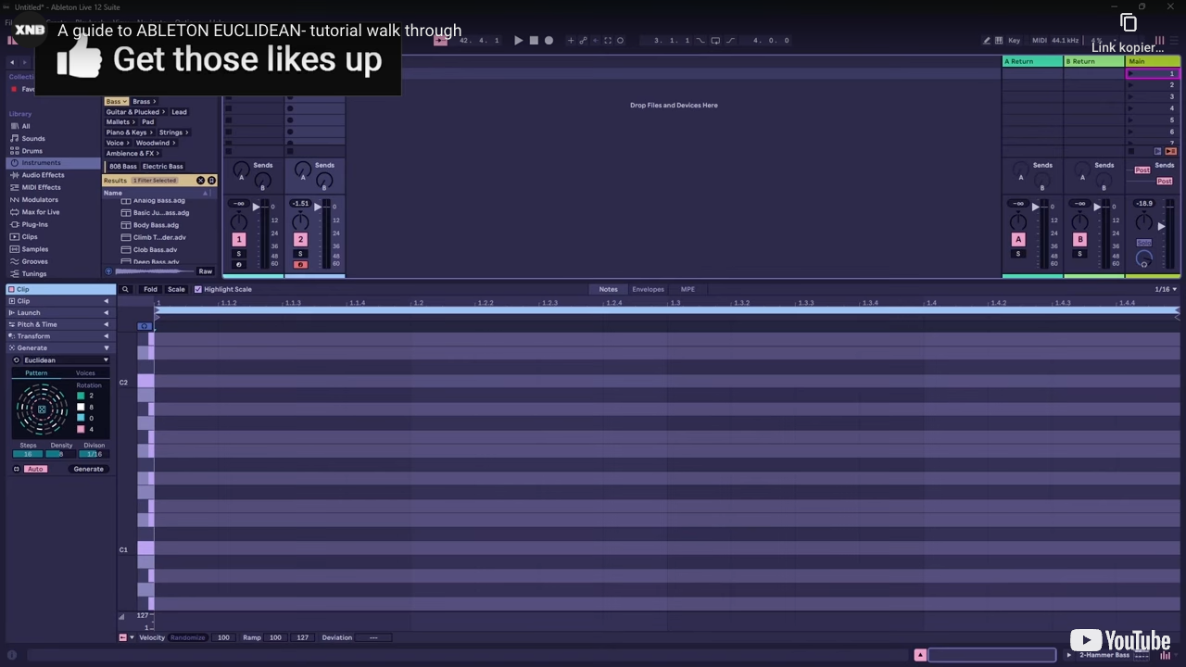The width and height of the screenshot is (1186, 667).
Task: Start playback with the Play button
Action: pyautogui.click(x=518, y=41)
